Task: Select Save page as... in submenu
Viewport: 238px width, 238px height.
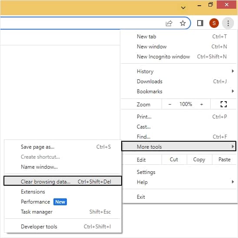Action: coord(63,147)
